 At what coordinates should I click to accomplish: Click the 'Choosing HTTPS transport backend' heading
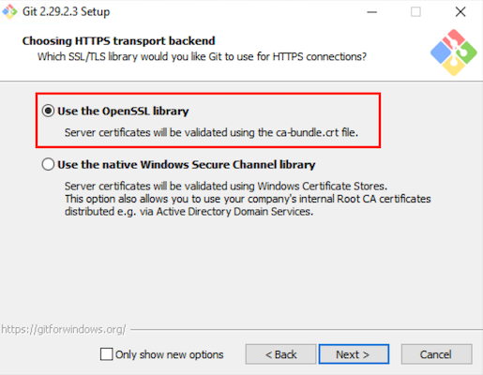point(119,41)
